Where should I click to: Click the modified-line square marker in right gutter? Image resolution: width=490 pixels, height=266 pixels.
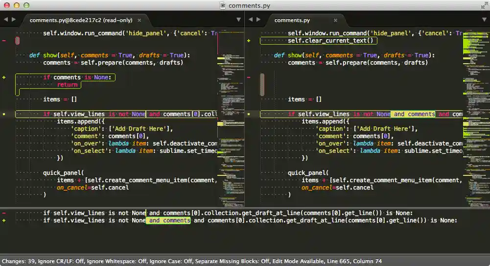[249, 114]
